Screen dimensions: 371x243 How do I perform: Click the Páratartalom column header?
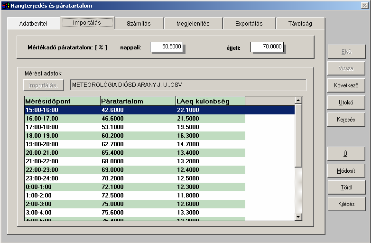(138, 101)
